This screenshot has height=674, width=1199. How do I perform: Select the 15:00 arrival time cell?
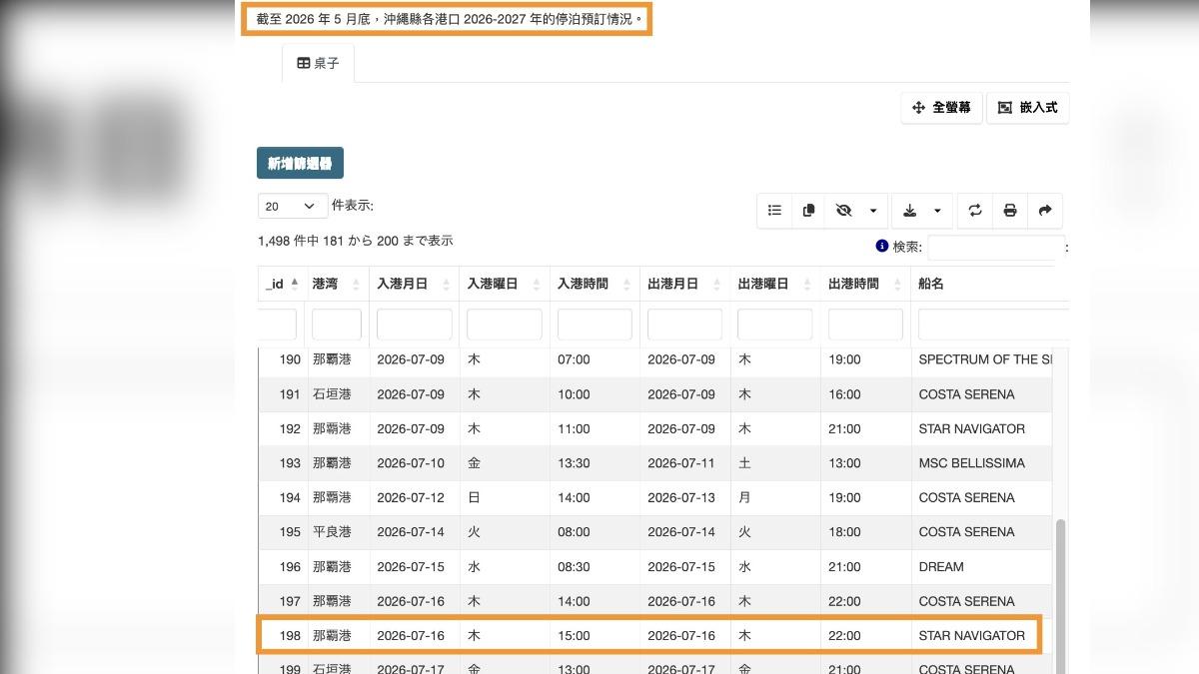tap(595, 635)
